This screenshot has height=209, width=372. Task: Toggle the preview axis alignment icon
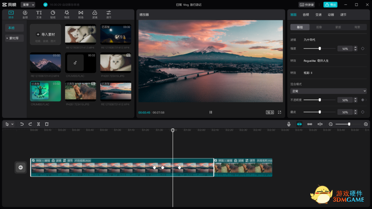tap(320, 124)
